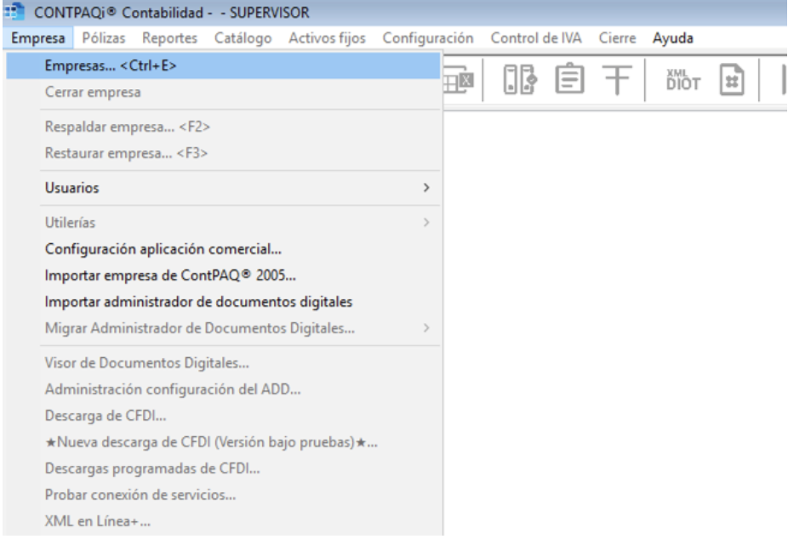Select Empresas... <Ctrl+E> menu entry

click(x=223, y=65)
